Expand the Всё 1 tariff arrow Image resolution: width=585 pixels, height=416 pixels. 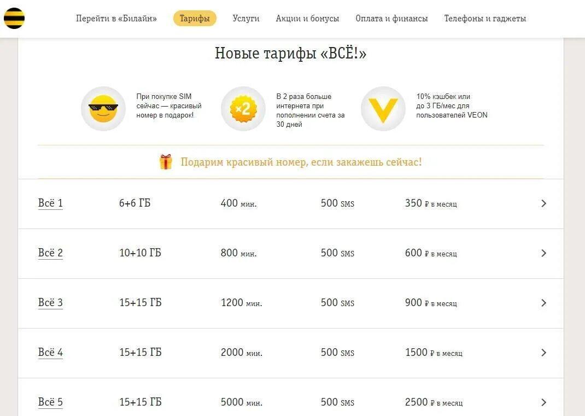point(543,203)
